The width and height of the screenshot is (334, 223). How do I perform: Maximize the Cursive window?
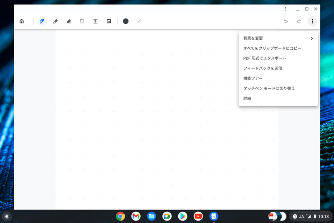coord(306,9)
